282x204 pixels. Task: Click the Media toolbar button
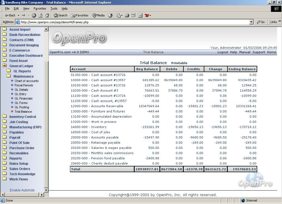point(98,15)
